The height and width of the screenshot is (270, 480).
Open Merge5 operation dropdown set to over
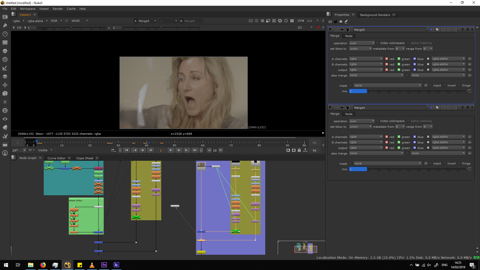point(361,43)
